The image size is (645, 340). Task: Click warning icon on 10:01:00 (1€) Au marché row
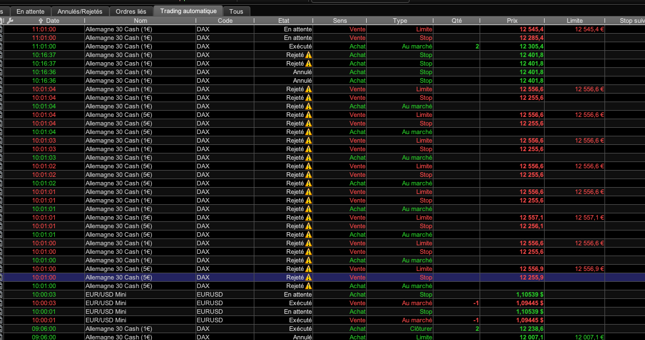click(309, 260)
